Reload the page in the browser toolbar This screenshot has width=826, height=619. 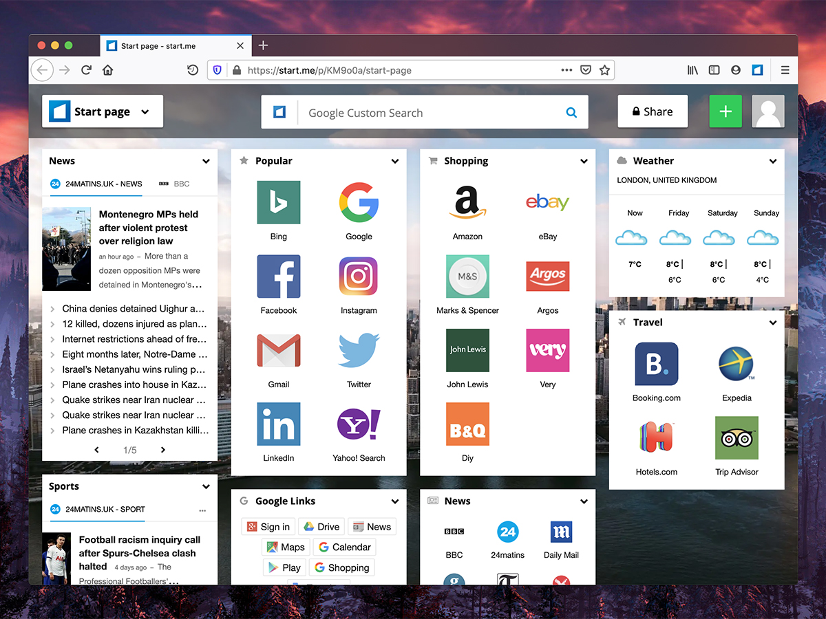(86, 70)
